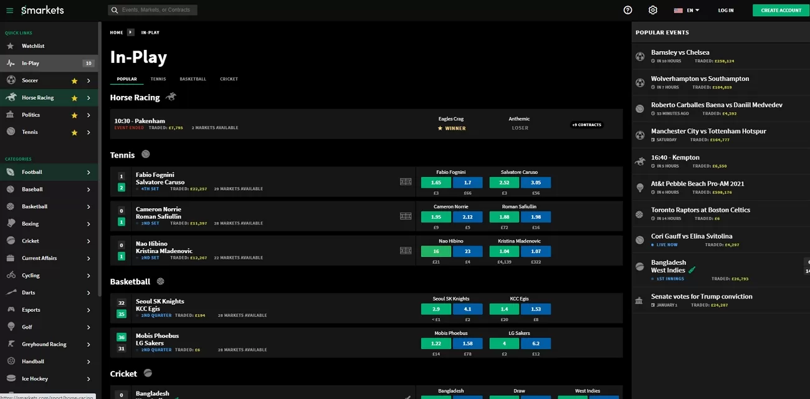810x399 pixels.
Task: Click the blue 6.2 price for LG Sakers
Action: coord(536,344)
